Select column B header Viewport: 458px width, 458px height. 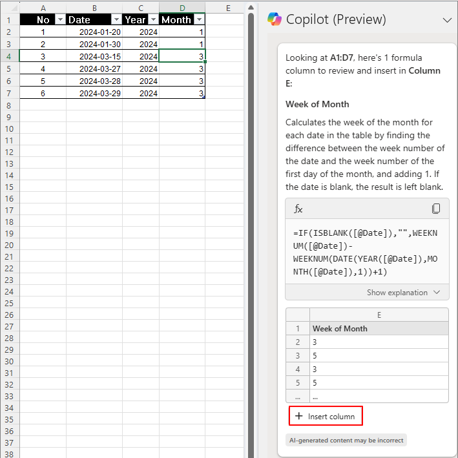point(94,8)
